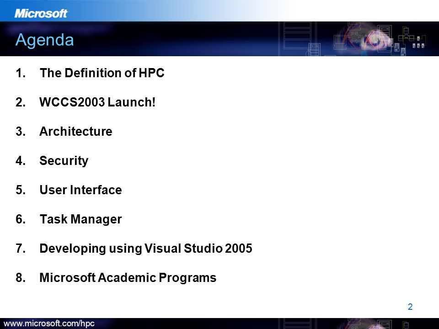
Task: Click the slide number 2
Action: click(410, 307)
